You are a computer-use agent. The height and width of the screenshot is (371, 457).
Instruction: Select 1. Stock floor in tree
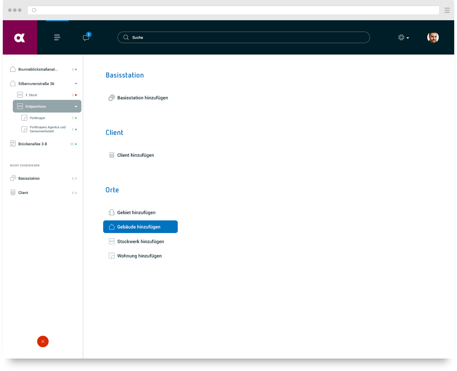tap(31, 95)
